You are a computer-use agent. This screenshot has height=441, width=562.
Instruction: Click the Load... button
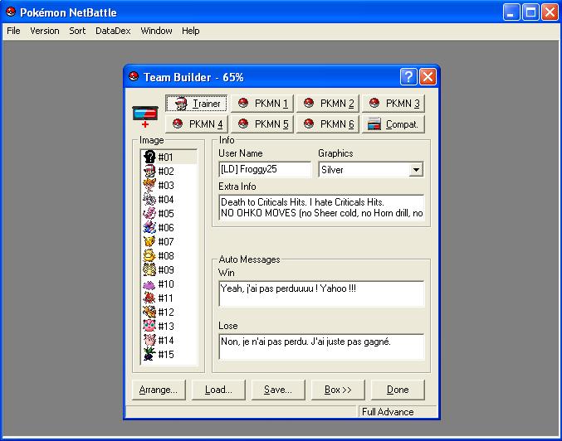(x=218, y=390)
